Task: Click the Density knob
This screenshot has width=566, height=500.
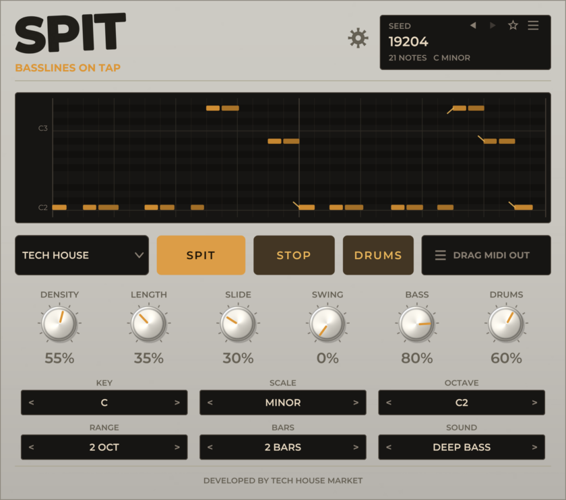Action: [x=59, y=324]
